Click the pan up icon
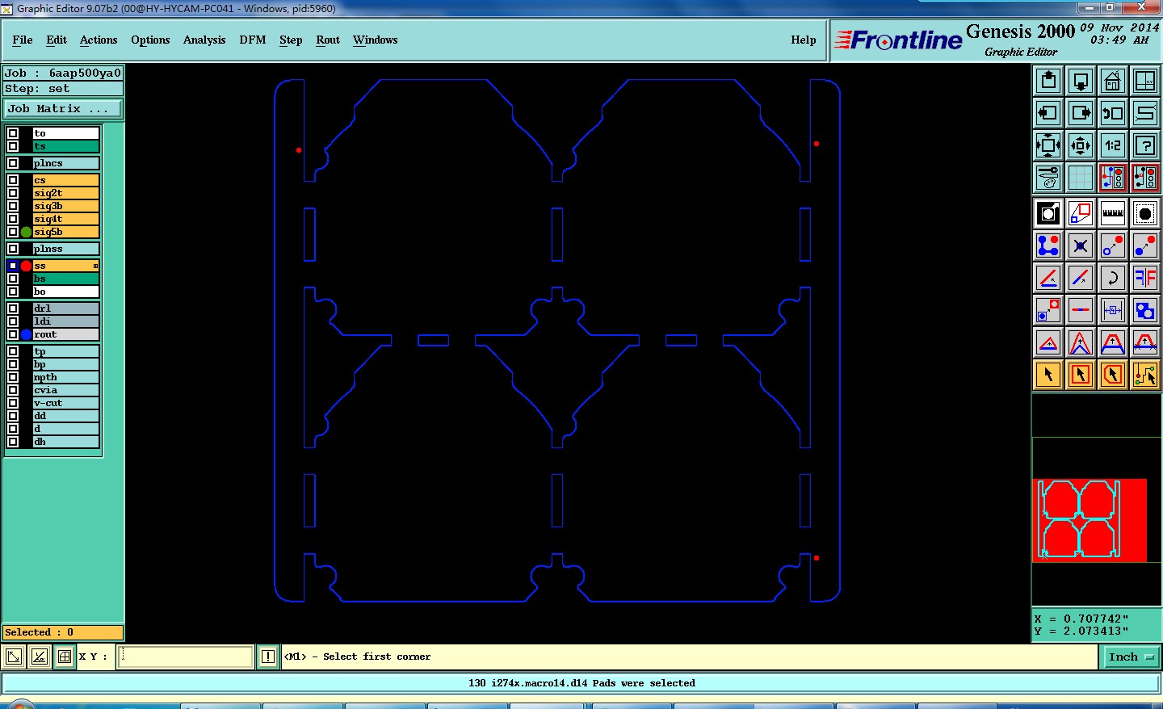 1048,81
